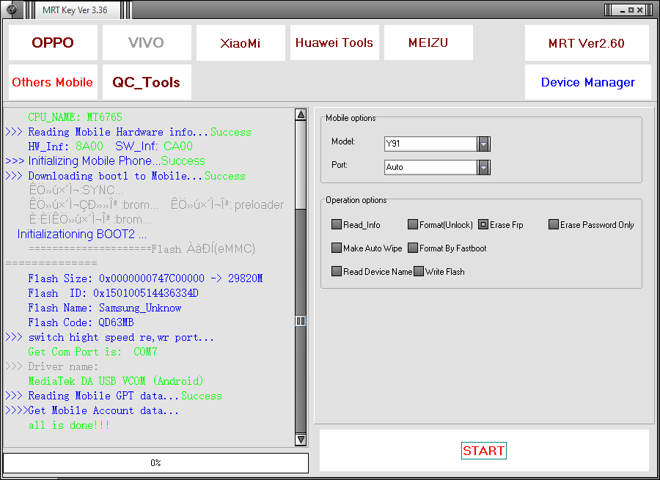Click 'switch hight speed re,wr port...' line

click(x=109, y=337)
